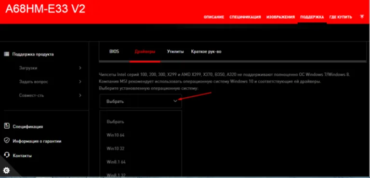Select Win8.1 64 from the list

pyautogui.click(x=116, y=162)
